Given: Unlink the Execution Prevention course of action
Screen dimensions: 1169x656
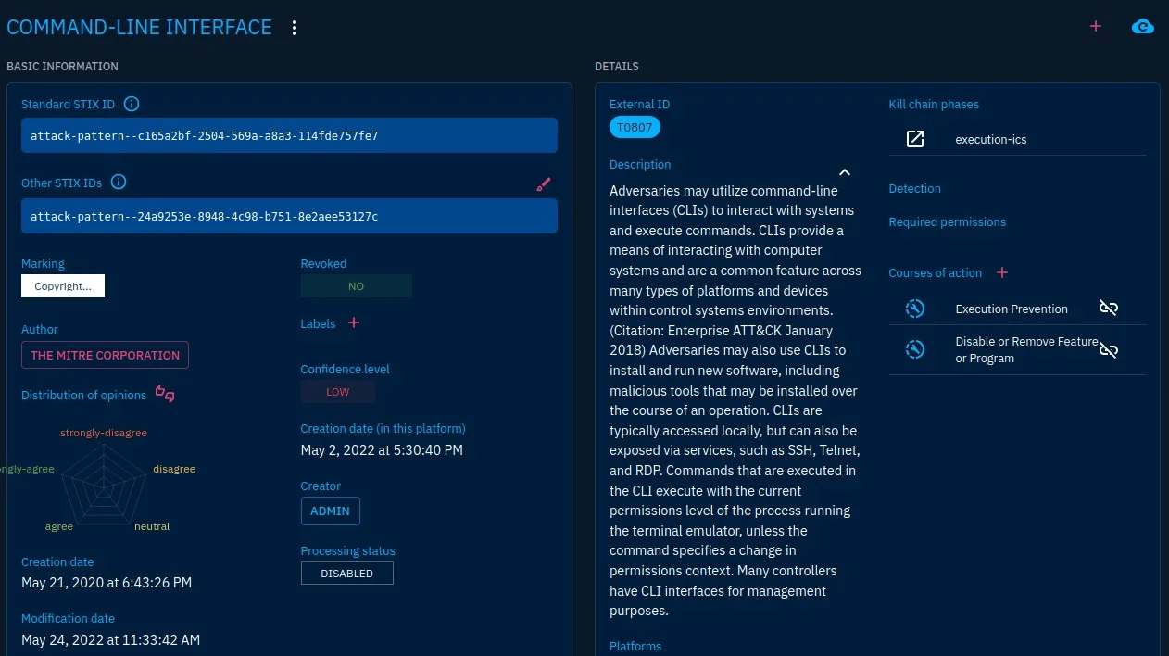Looking at the screenshot, I should [x=1108, y=309].
